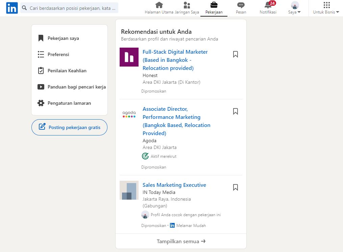Click Rekomendasi untuk Anda heading
Viewport: 343px width, 252px height.
pos(156,32)
